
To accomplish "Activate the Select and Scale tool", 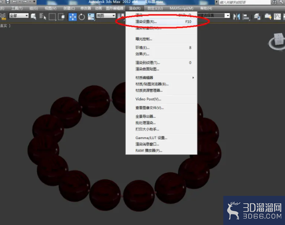I will click(x=91, y=17).
